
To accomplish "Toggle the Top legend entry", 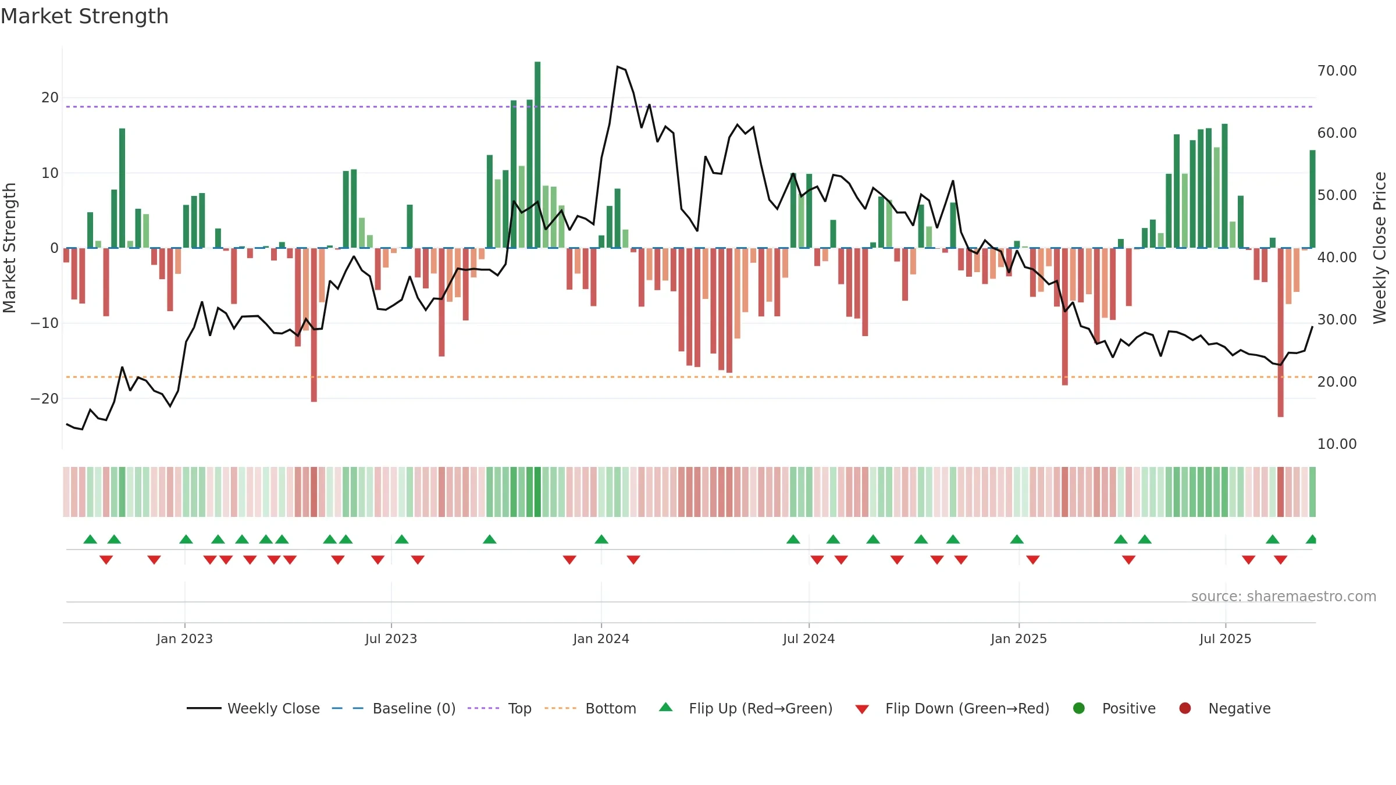I will 500,708.
